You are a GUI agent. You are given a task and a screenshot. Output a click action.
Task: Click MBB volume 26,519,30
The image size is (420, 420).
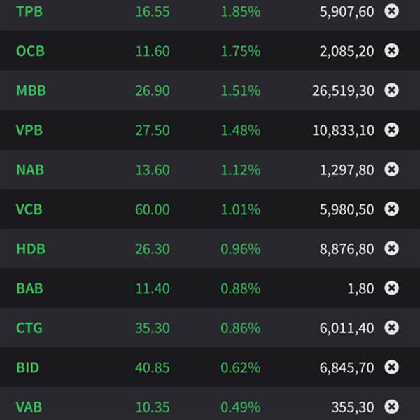coord(343,91)
